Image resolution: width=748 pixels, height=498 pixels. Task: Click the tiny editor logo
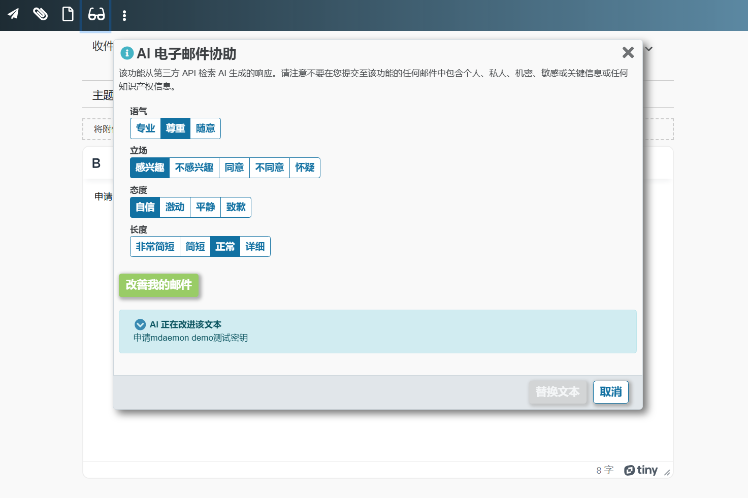pyautogui.click(x=641, y=470)
